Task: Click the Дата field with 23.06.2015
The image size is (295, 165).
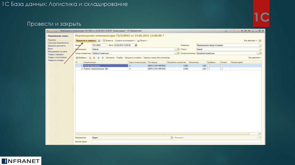Action: point(124,45)
